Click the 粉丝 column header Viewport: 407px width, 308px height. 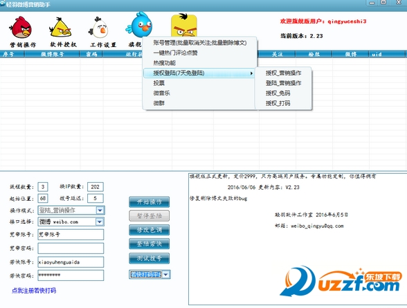click(x=314, y=54)
